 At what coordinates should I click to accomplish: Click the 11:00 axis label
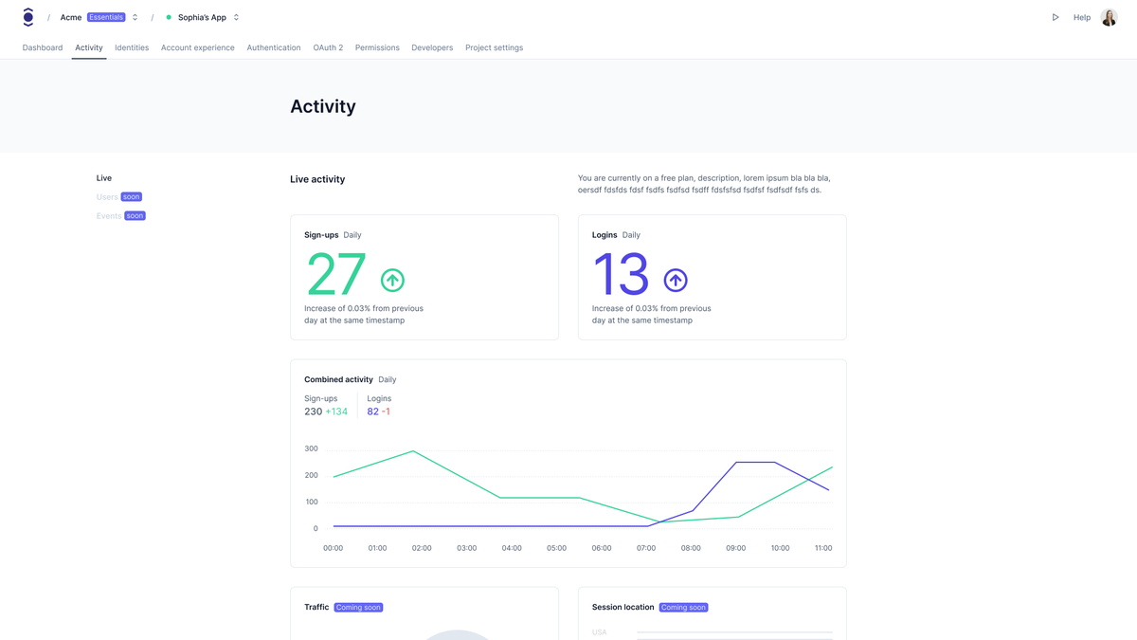coord(823,548)
